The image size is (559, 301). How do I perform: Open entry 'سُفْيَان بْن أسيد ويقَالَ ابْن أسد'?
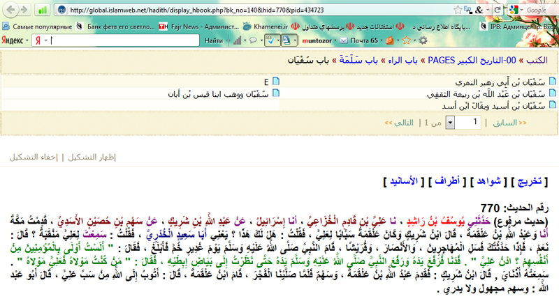point(494,106)
